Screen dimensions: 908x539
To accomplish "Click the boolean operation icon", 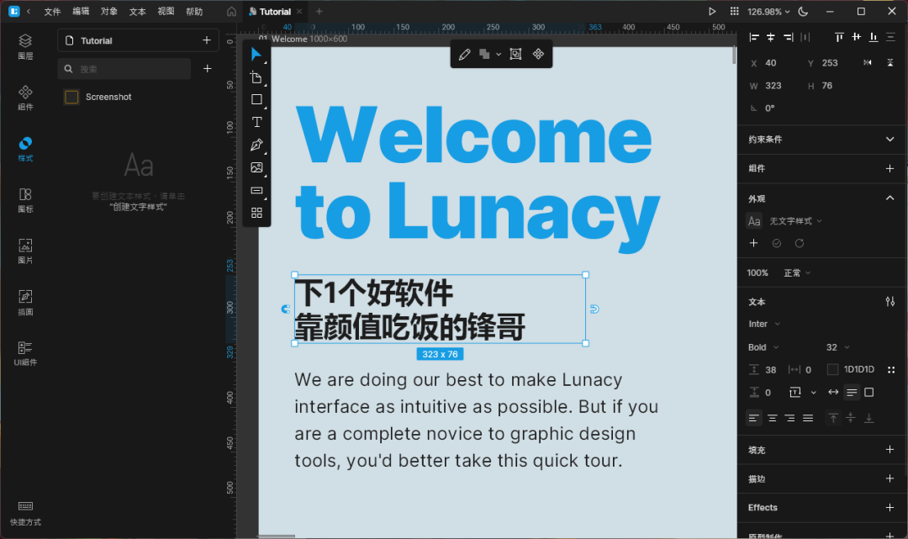I will coord(485,55).
